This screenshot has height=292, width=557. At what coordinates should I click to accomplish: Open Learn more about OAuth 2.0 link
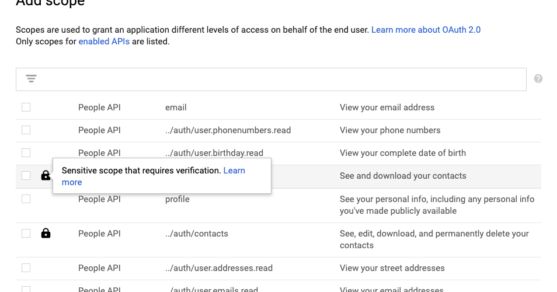[426, 30]
